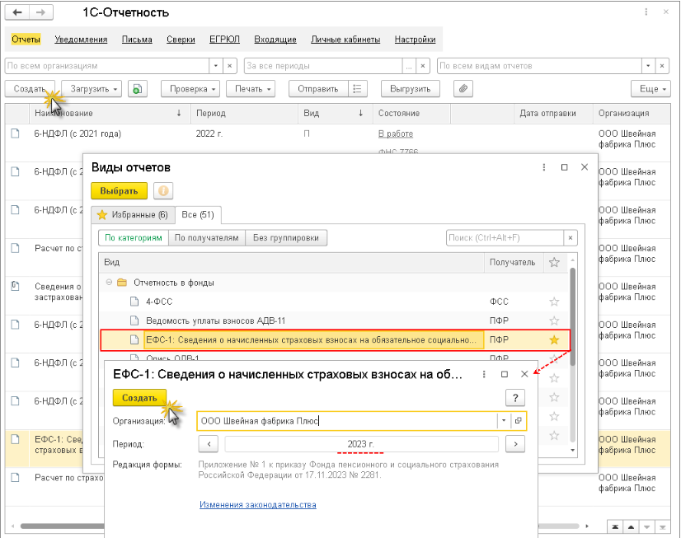
Task: Switch to the Избранные (6) tab
Action: (133, 215)
